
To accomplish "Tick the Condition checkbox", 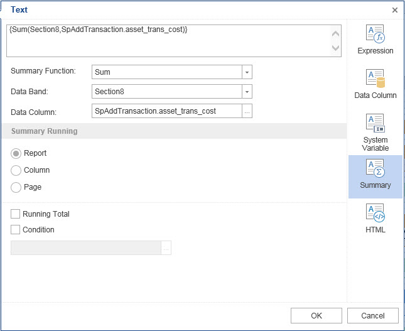I will pos(16,230).
